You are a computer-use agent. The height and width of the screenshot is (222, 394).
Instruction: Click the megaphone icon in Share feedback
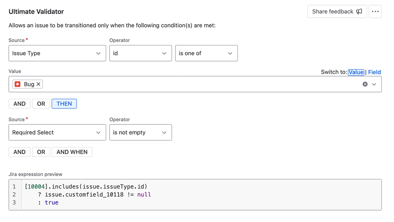pos(359,11)
